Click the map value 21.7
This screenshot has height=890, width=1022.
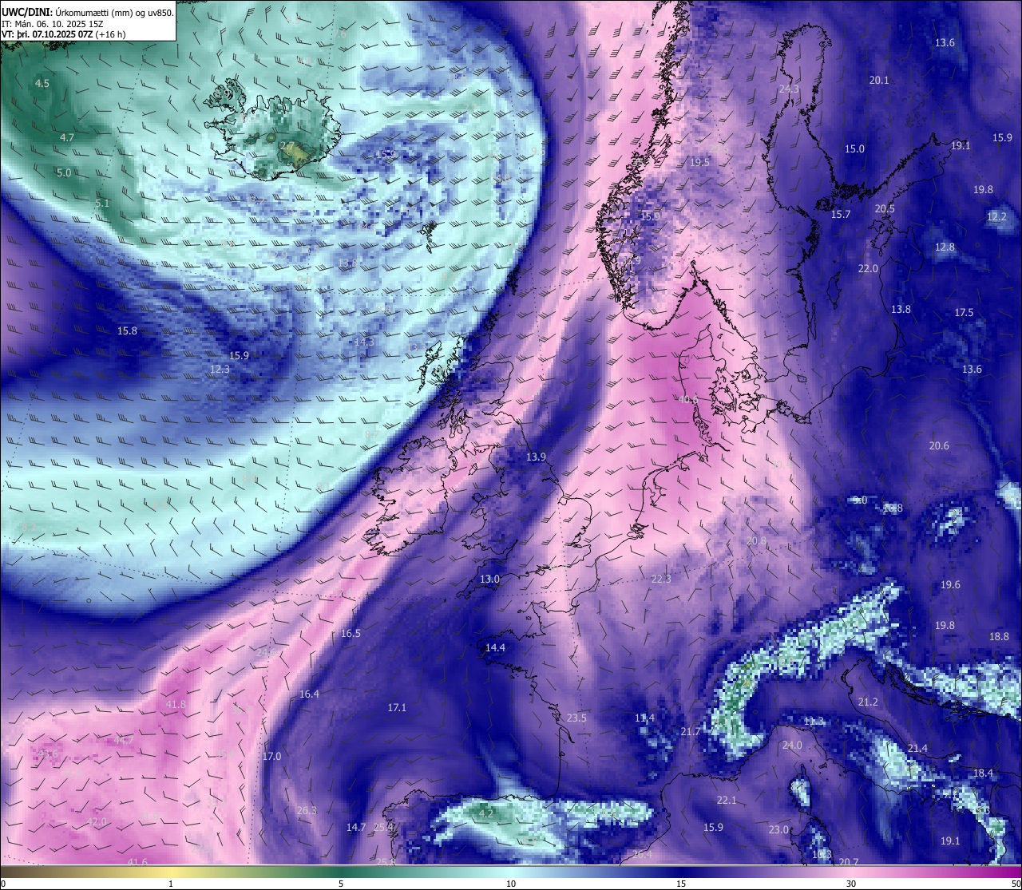click(x=691, y=731)
